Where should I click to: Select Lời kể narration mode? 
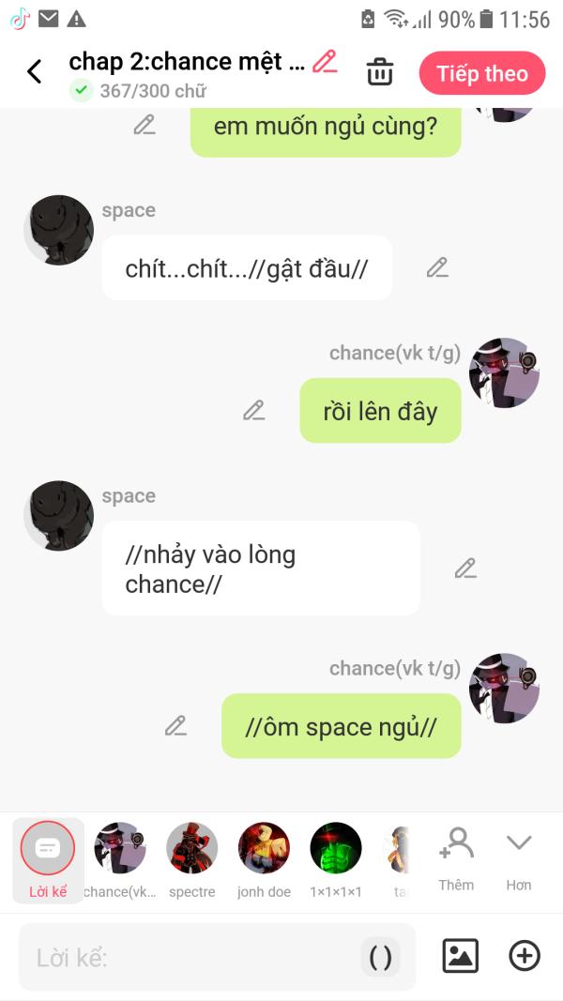click(48, 859)
